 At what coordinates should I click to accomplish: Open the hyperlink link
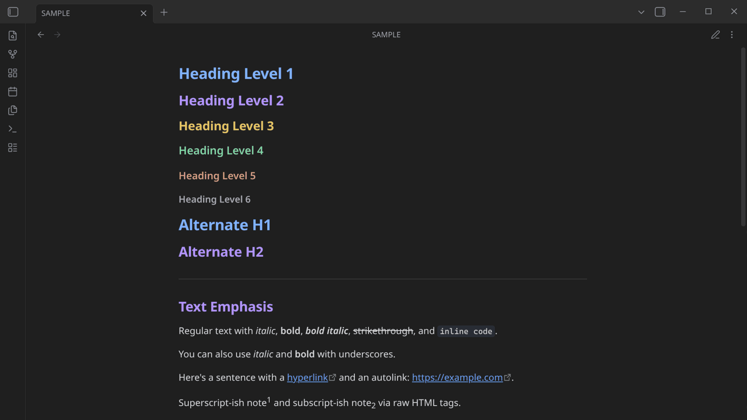tap(307, 378)
